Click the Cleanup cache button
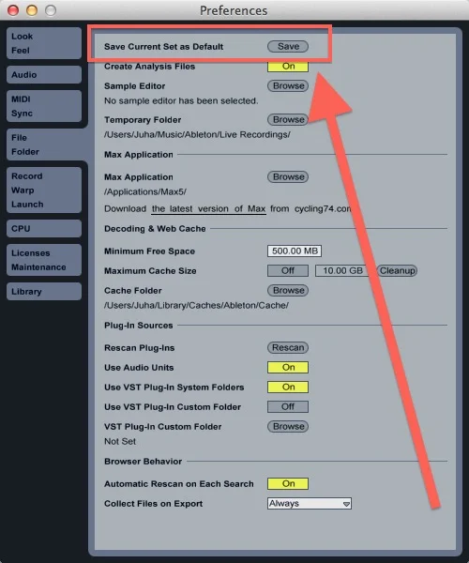This screenshot has height=563, width=469. (397, 271)
